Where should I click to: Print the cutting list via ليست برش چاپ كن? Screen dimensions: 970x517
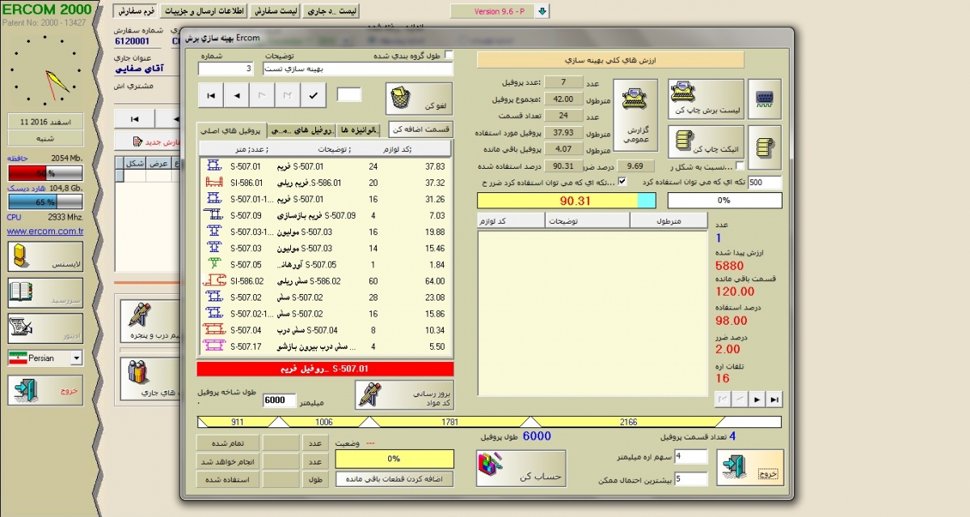[x=706, y=99]
